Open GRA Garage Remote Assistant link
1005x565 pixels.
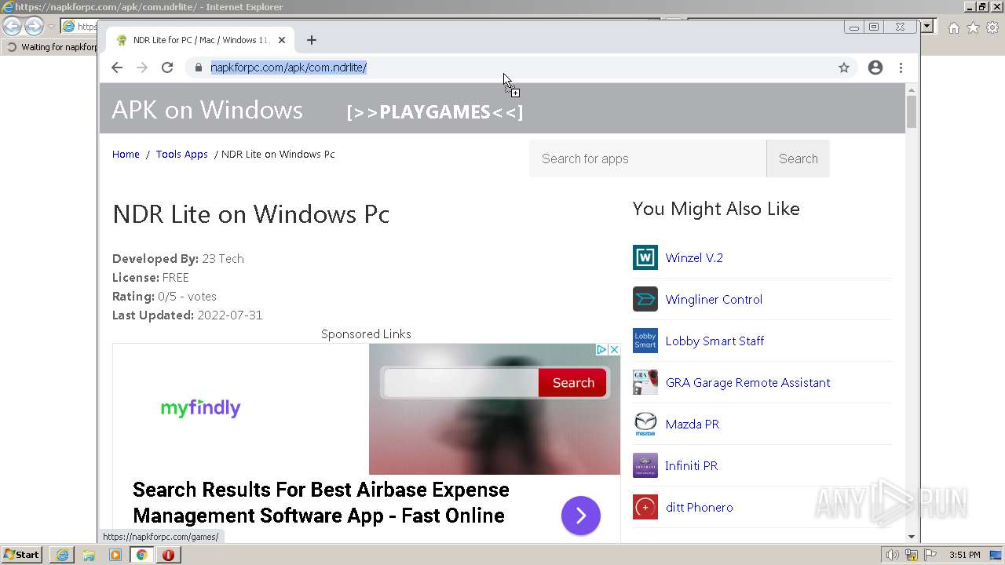pyautogui.click(x=747, y=382)
